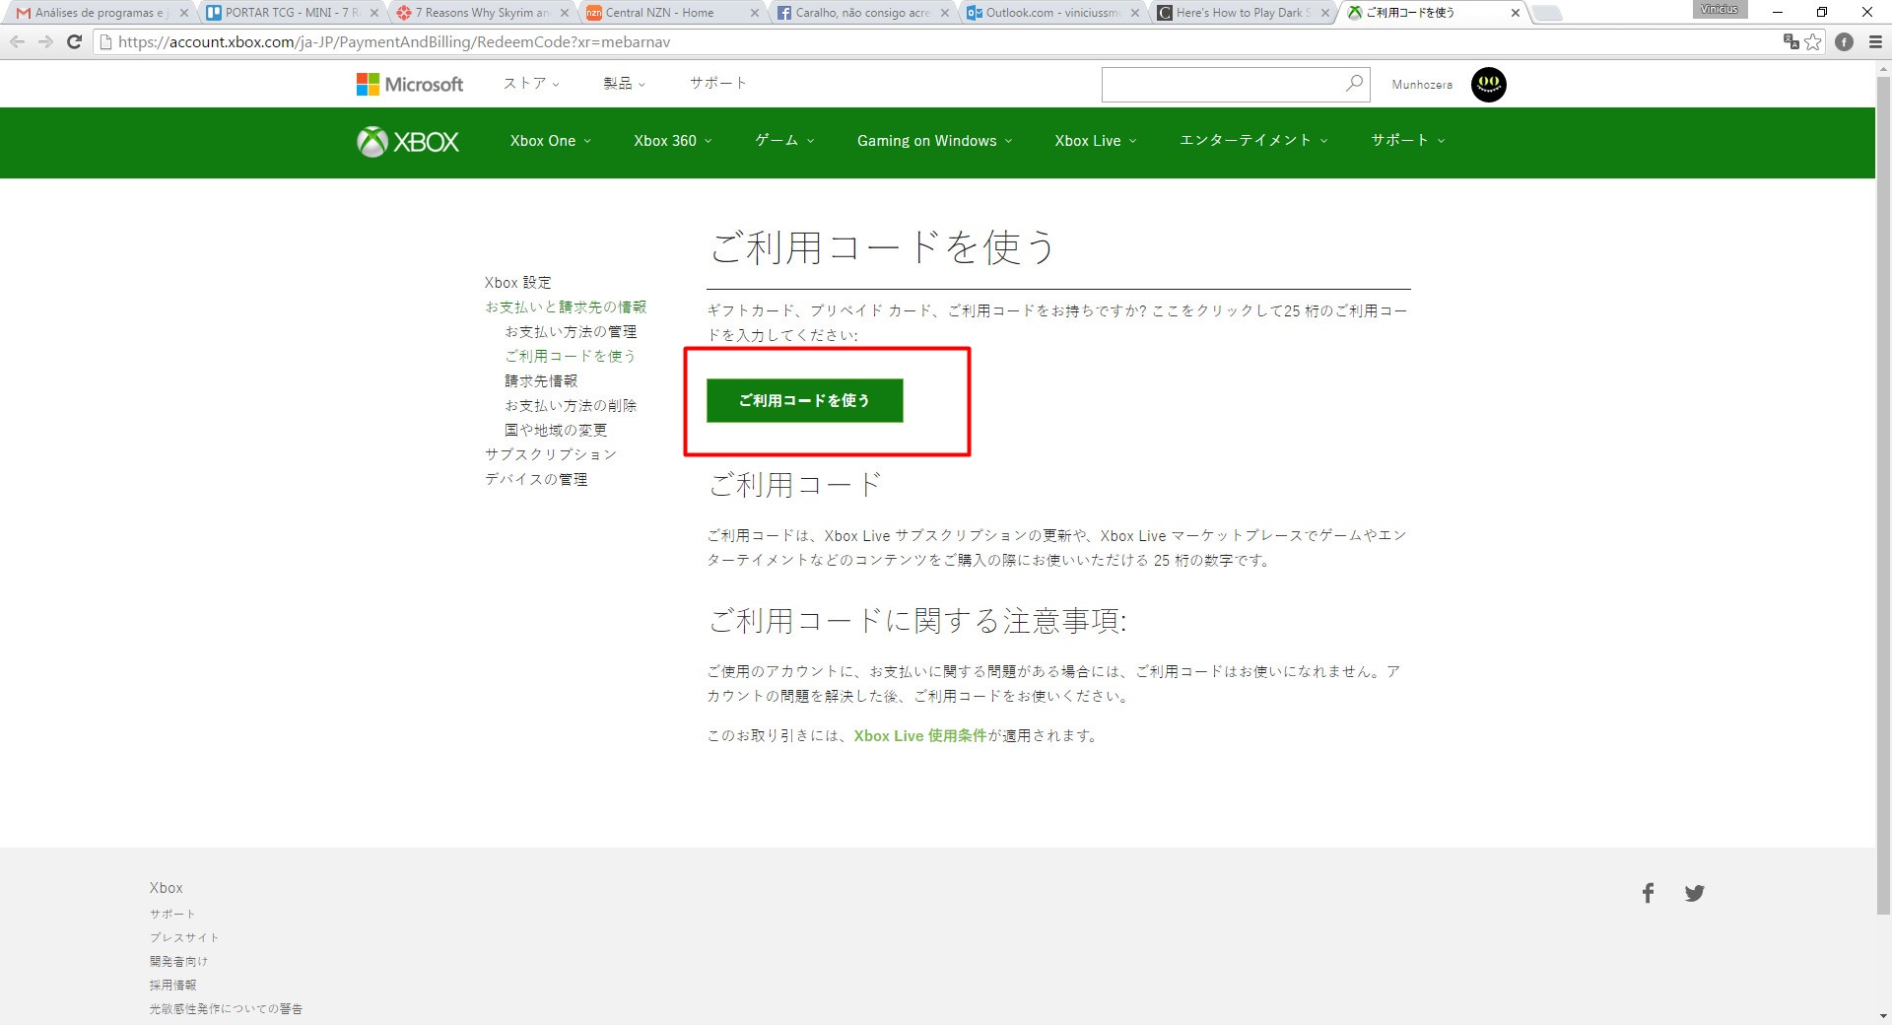Open 国や地域の変更 in sidebar
1892x1025 pixels.
click(x=556, y=431)
